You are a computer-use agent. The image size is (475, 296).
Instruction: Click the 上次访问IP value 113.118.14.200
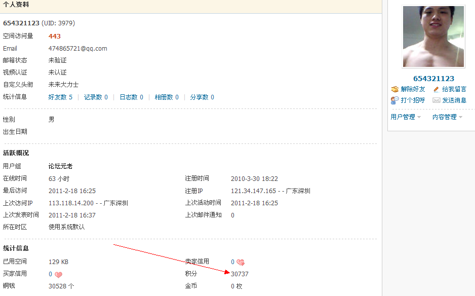click(x=71, y=203)
